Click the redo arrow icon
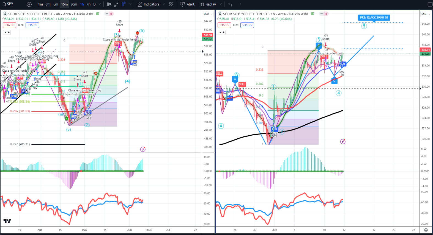This screenshot has height=235, width=433. point(239,4)
